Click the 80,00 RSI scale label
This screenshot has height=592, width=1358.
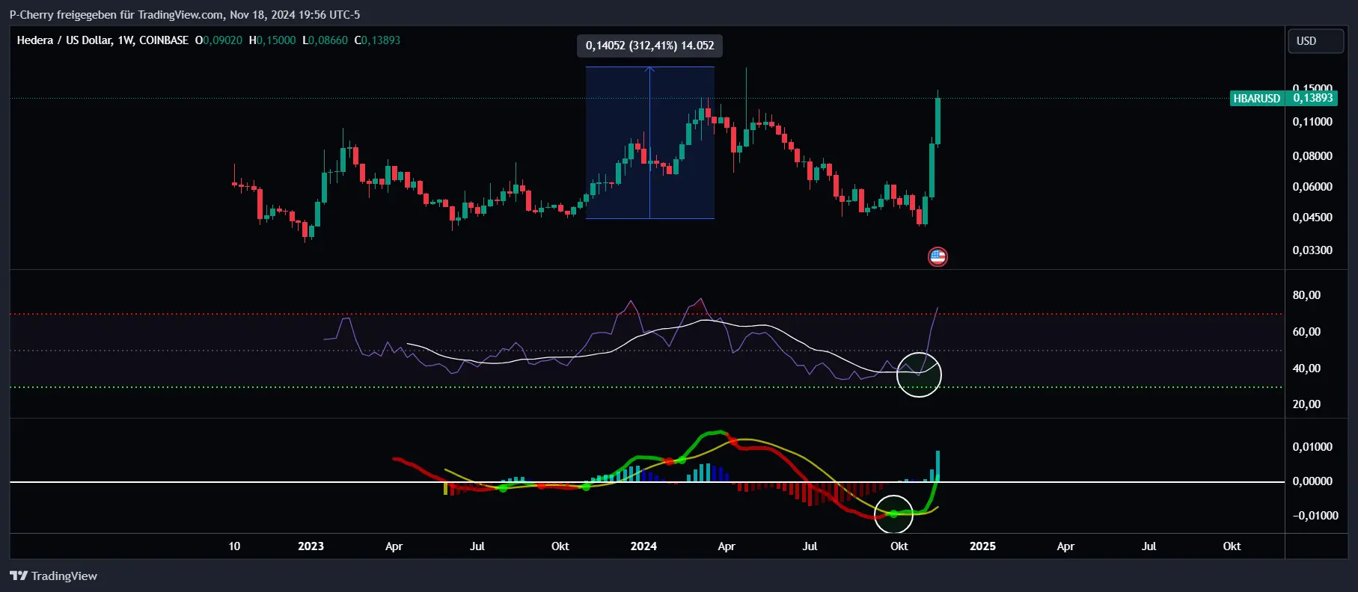point(1306,295)
